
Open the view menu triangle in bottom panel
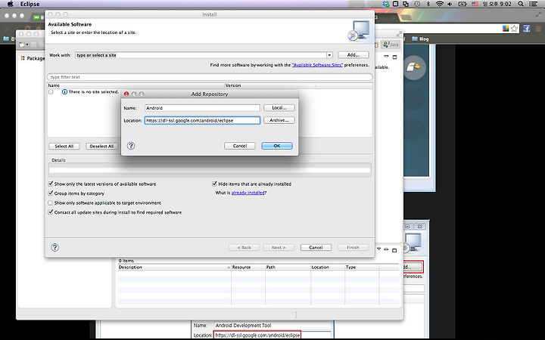pos(379,249)
